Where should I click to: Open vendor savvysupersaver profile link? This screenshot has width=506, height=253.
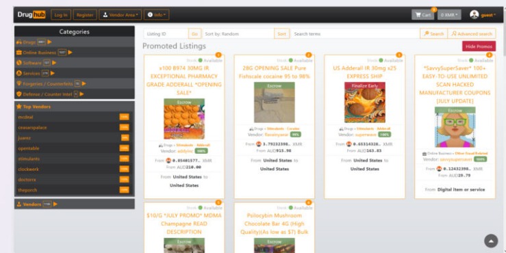[x=455, y=159]
